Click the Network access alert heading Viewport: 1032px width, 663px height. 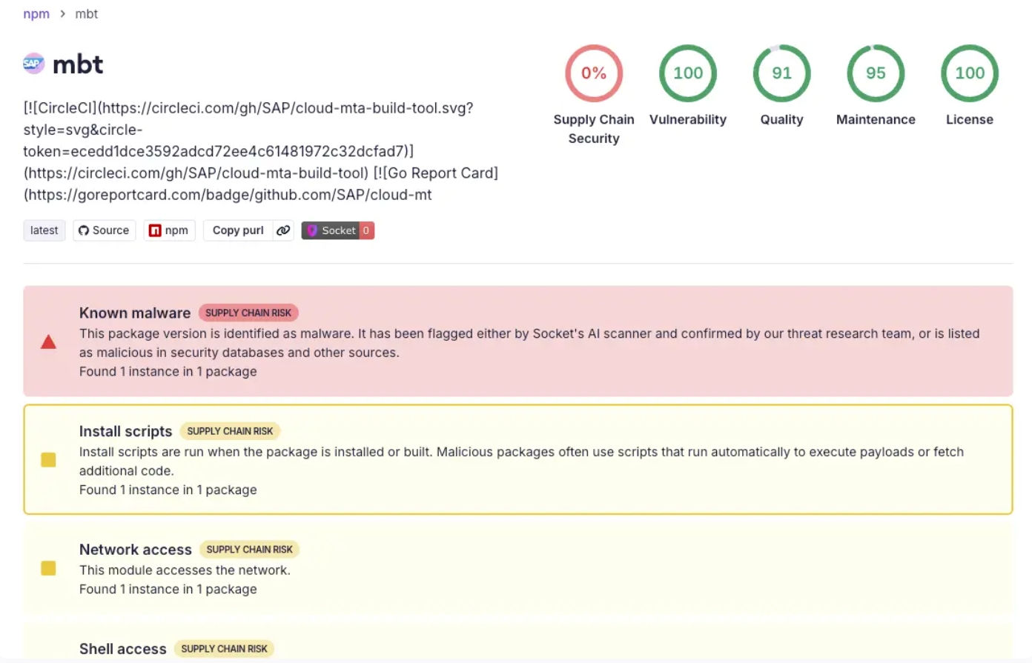click(x=136, y=550)
